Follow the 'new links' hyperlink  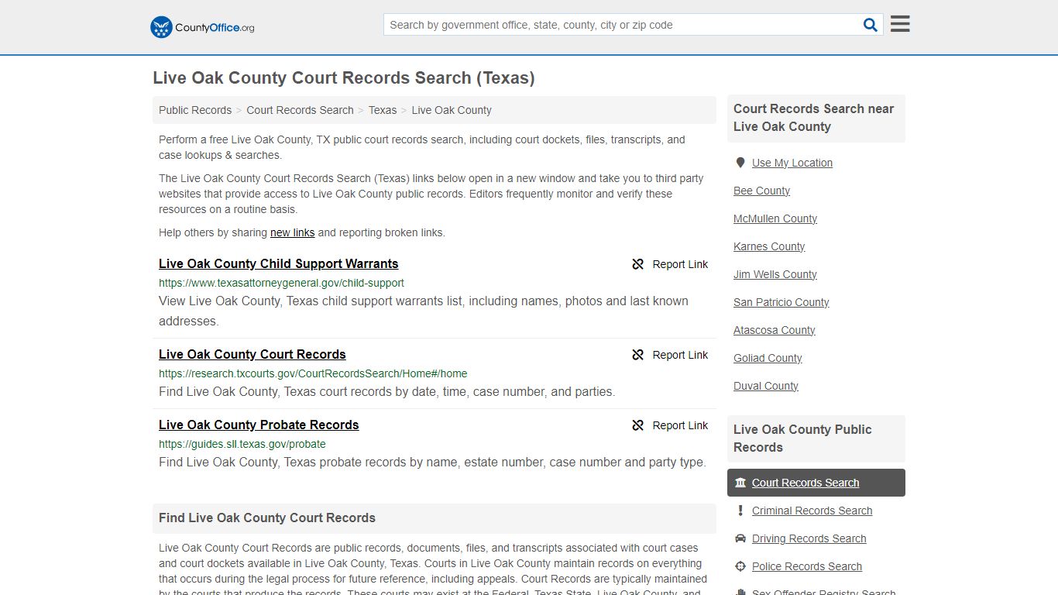pyautogui.click(x=293, y=232)
